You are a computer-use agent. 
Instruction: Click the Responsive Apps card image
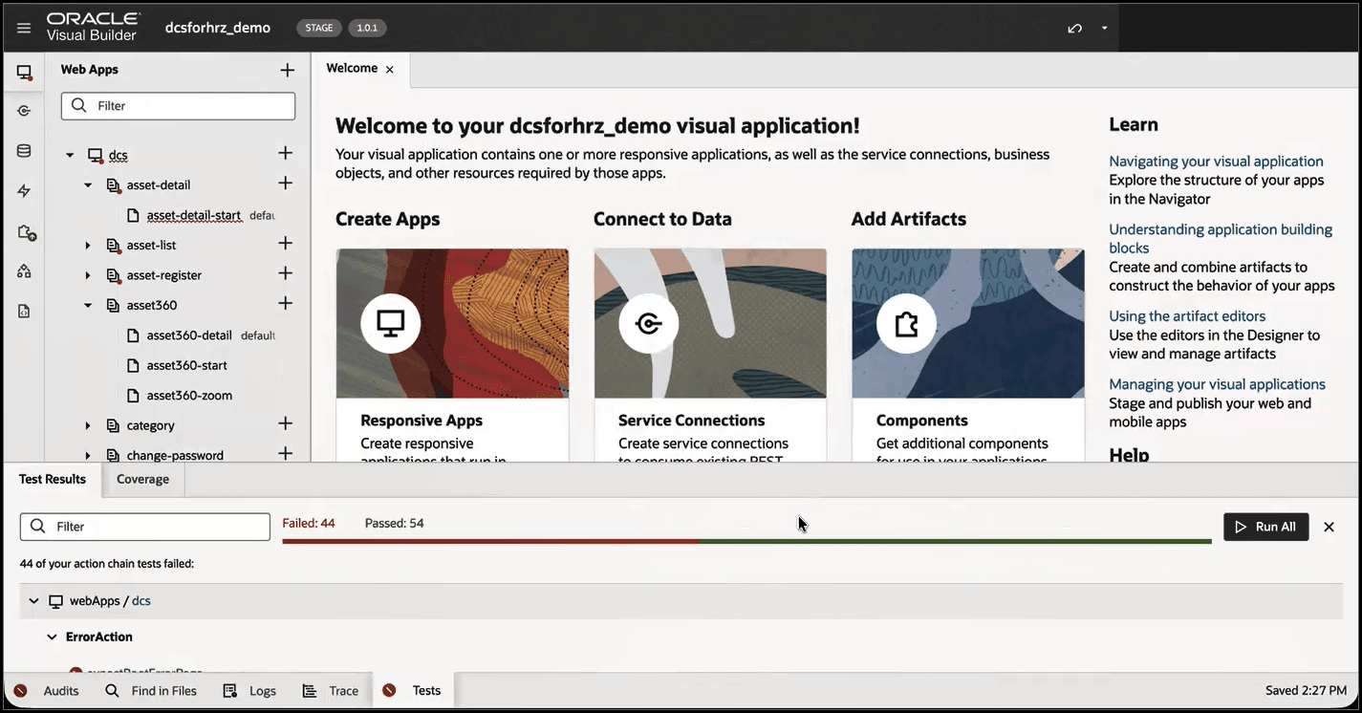[453, 323]
